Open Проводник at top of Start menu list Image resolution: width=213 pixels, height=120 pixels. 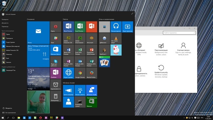click(x=5, y=19)
